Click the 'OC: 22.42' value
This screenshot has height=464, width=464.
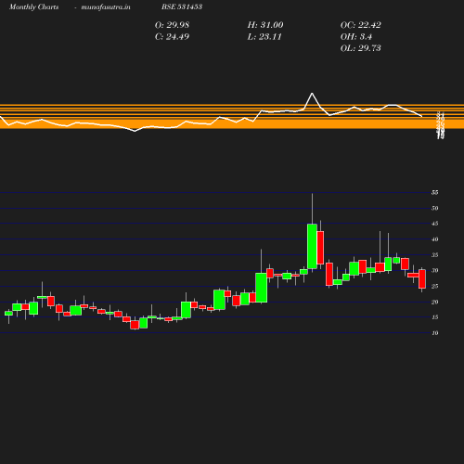point(361,25)
